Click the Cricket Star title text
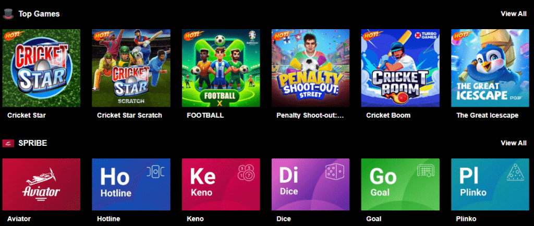The height and width of the screenshot is (226, 534). (27, 116)
